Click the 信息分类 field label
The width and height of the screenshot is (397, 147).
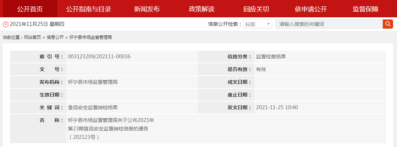[x=239, y=57]
